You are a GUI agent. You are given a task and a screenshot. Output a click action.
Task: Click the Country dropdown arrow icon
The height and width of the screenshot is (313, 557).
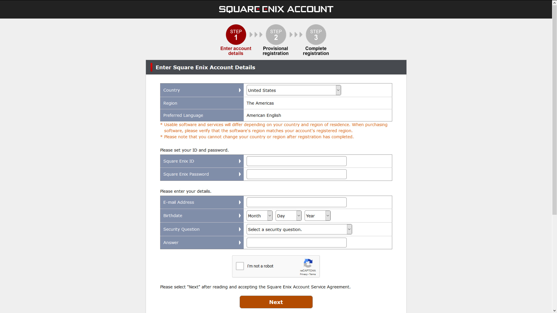pos(338,90)
